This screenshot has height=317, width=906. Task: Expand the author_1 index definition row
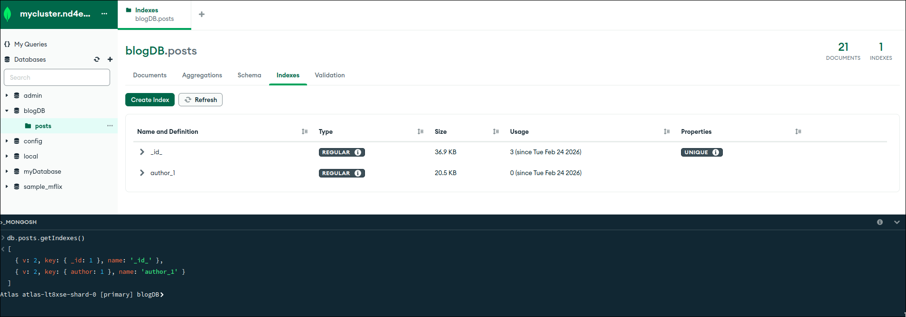[142, 173]
